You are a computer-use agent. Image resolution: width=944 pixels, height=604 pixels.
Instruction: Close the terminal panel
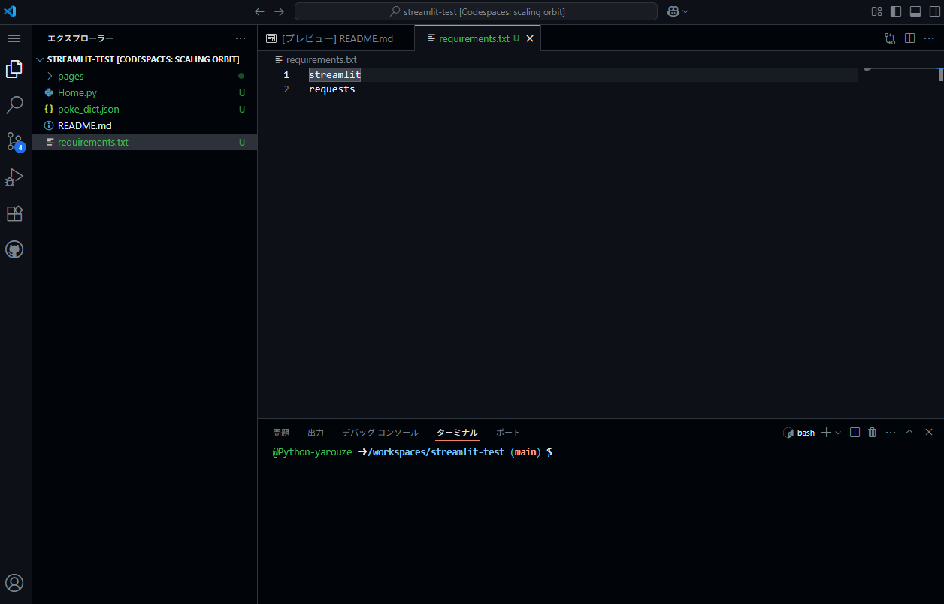(929, 433)
